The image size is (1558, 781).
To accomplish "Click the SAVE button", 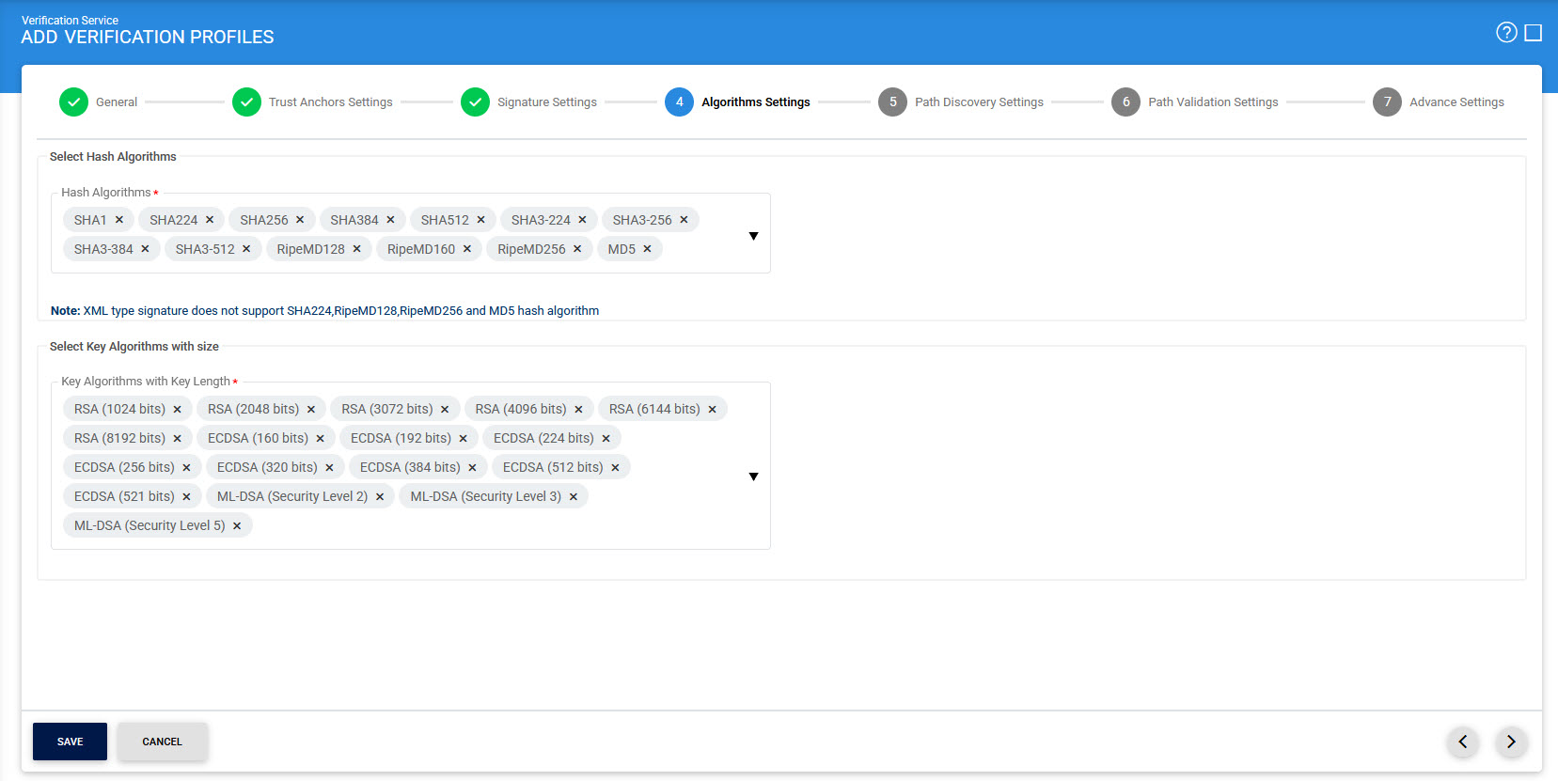I will 70,742.
